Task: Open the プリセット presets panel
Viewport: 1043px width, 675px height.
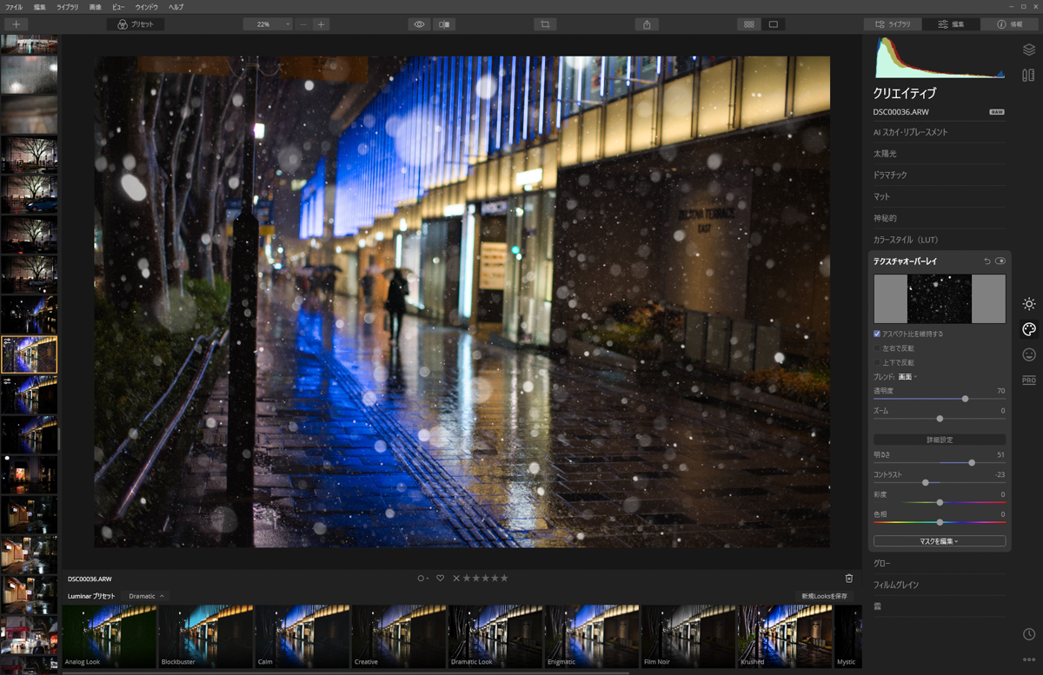Action: pos(135,24)
